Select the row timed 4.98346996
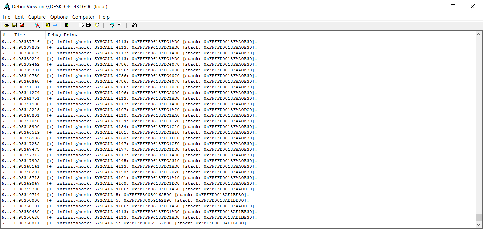This screenshot has height=229, width=483. click(x=238, y=138)
